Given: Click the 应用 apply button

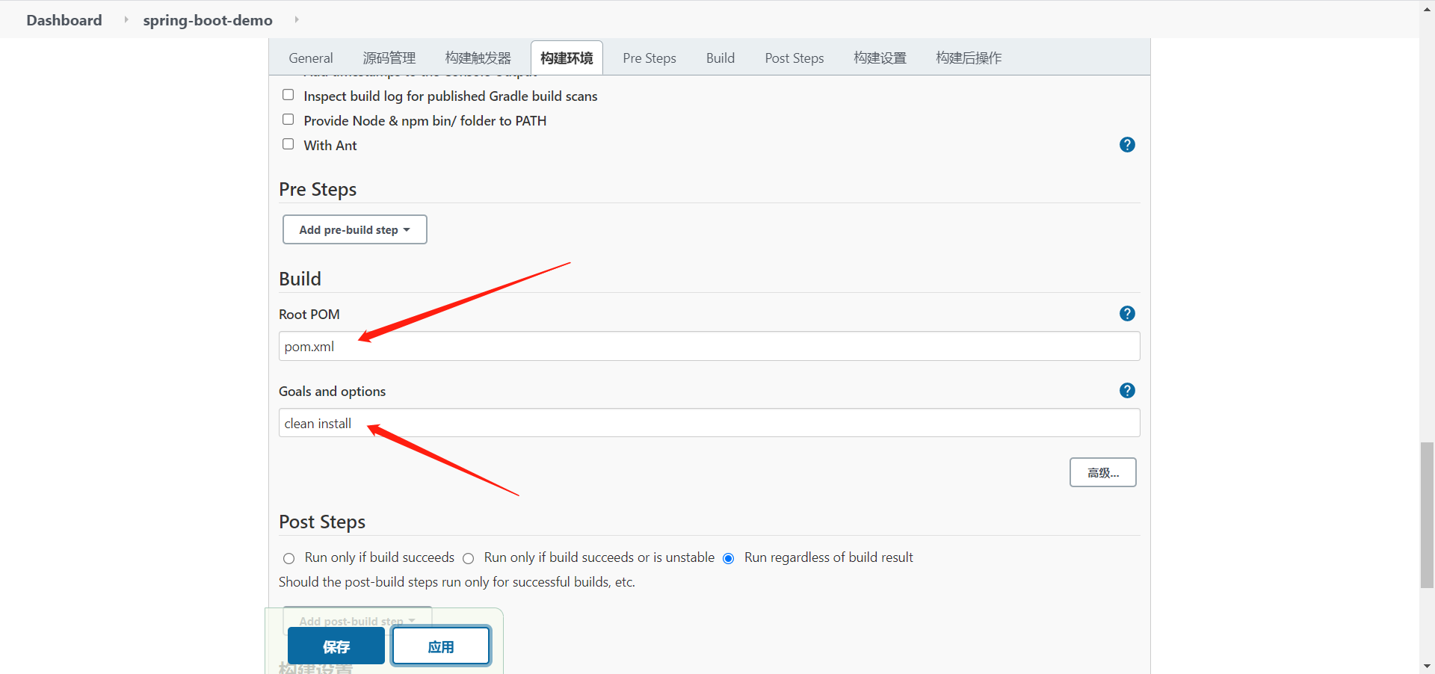Looking at the screenshot, I should pos(441,646).
